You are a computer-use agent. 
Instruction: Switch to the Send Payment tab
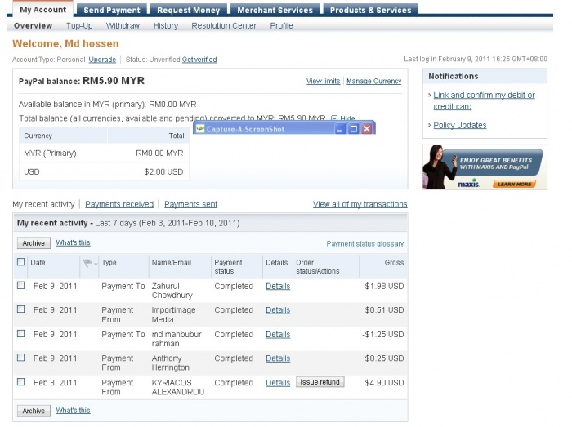112,10
